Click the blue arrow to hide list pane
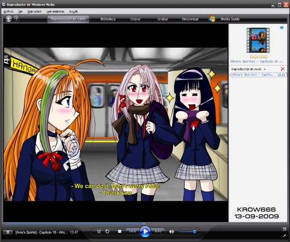Screen dimensions: 290x242 pyautogui.click(x=282, y=28)
